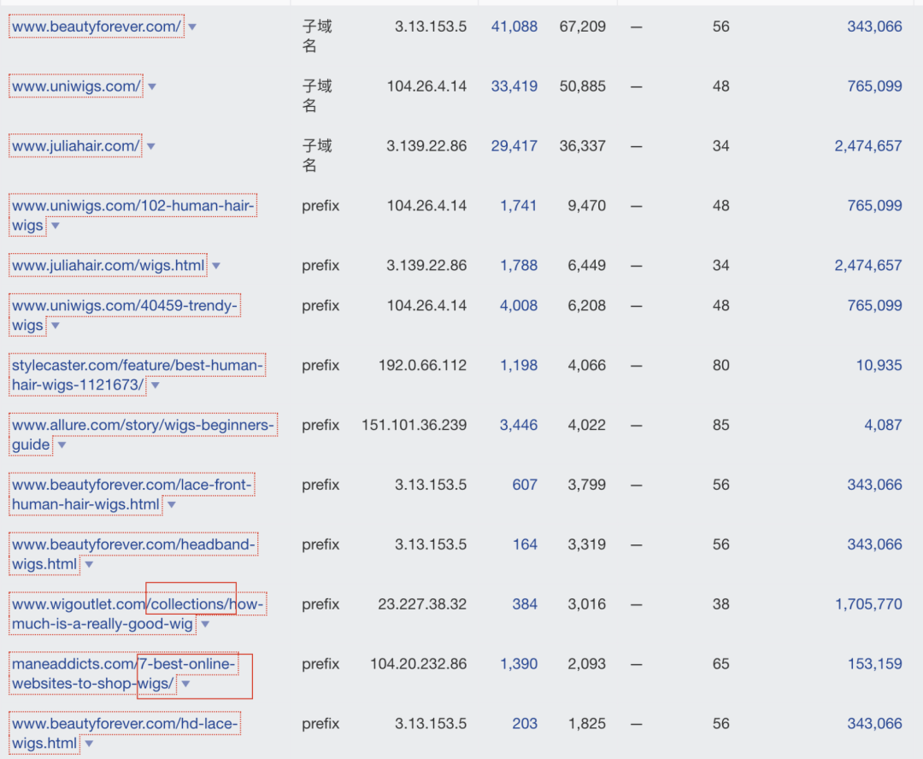The image size is (923, 759).
Task: Click keyword count 1,788 link
Action: click(519, 266)
